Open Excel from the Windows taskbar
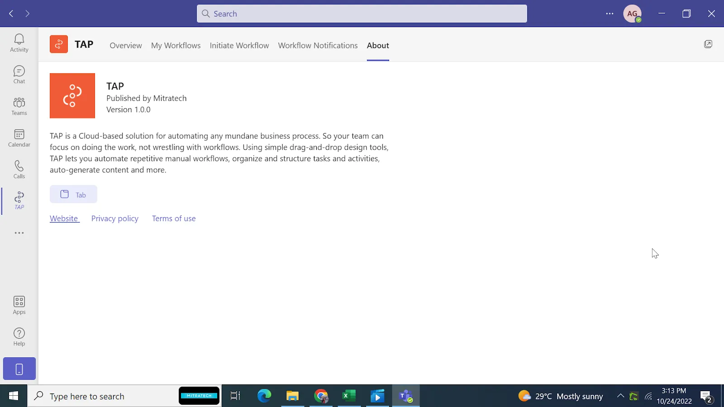This screenshot has height=407, width=724. point(349,396)
